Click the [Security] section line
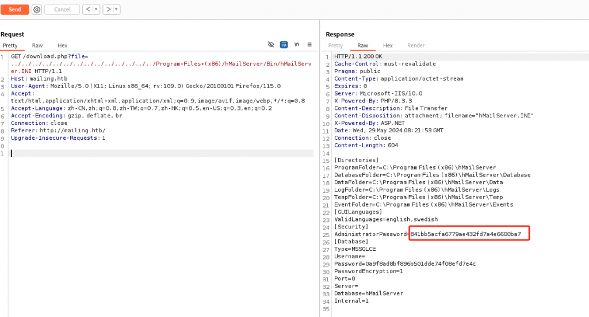Image resolution: width=589 pixels, height=317 pixels. coord(351,227)
